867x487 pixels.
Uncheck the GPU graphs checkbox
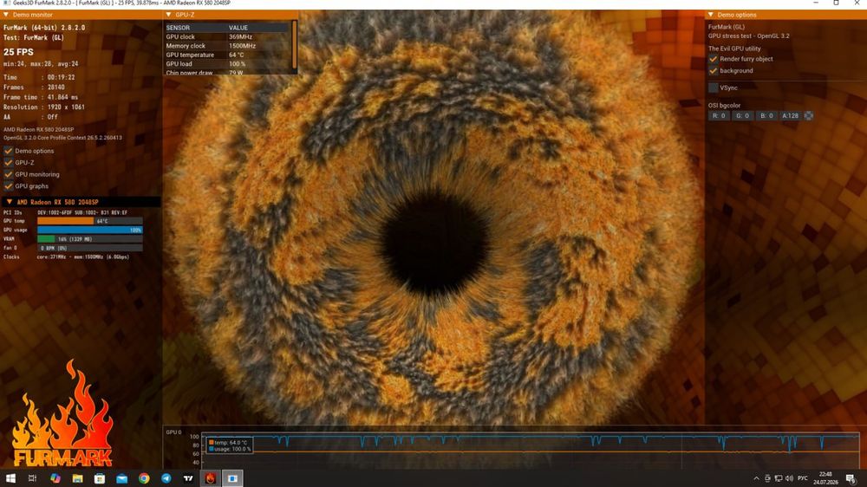(9, 186)
